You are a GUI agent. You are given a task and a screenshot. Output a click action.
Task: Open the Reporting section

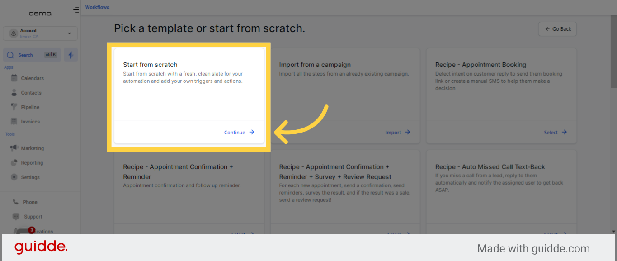coord(27,163)
